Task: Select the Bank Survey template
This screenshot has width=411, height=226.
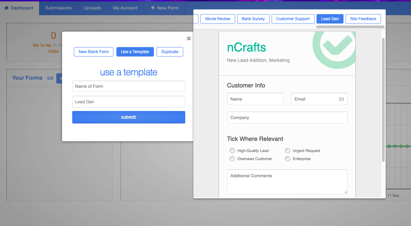Action: (x=253, y=19)
